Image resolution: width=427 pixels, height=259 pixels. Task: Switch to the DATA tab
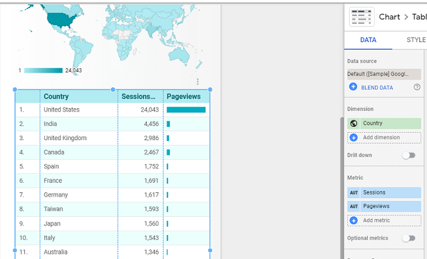[x=368, y=40]
